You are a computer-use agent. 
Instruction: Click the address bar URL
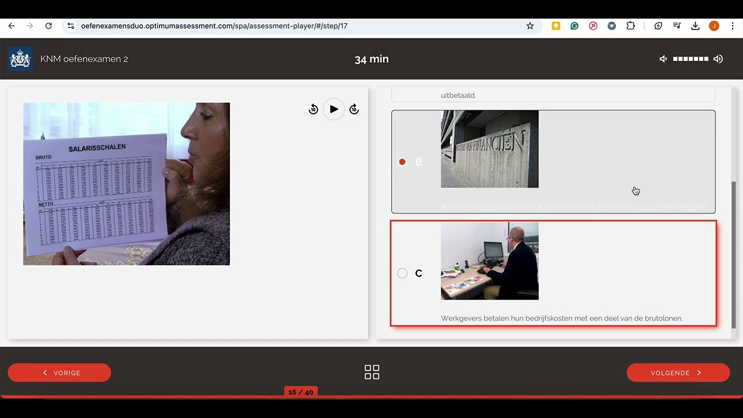214,26
